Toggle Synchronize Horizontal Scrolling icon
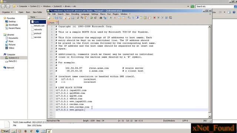 (124, 18)
